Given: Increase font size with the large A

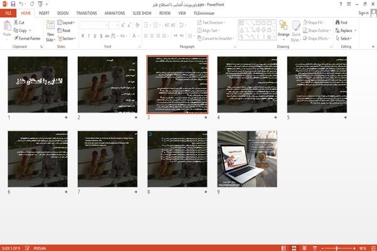Looking at the screenshot, I should (x=123, y=25).
